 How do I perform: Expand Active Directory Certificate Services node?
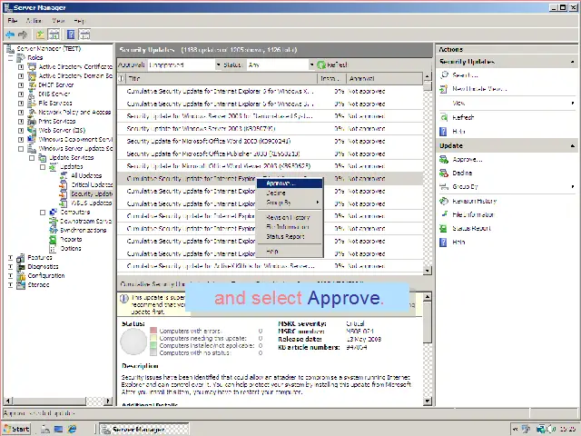click(x=21, y=67)
